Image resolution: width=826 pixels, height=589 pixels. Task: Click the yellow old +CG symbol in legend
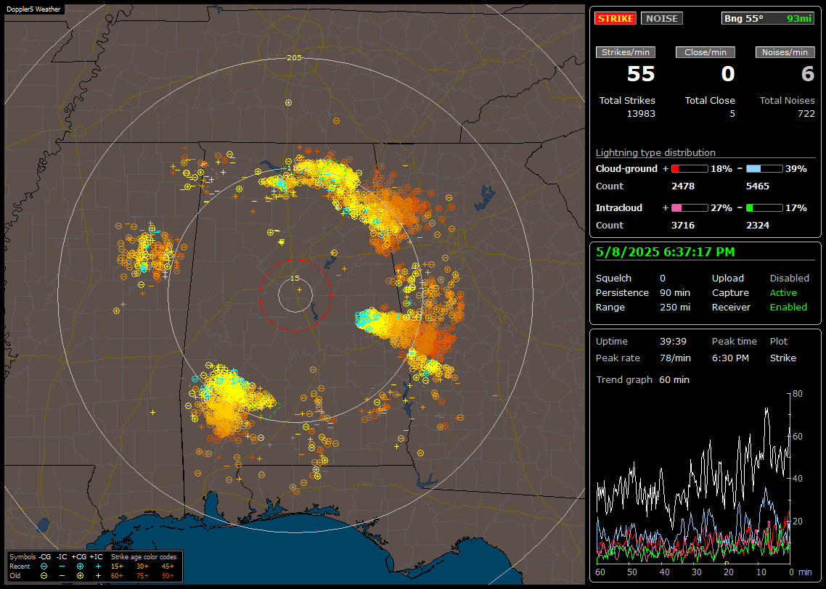tap(80, 576)
